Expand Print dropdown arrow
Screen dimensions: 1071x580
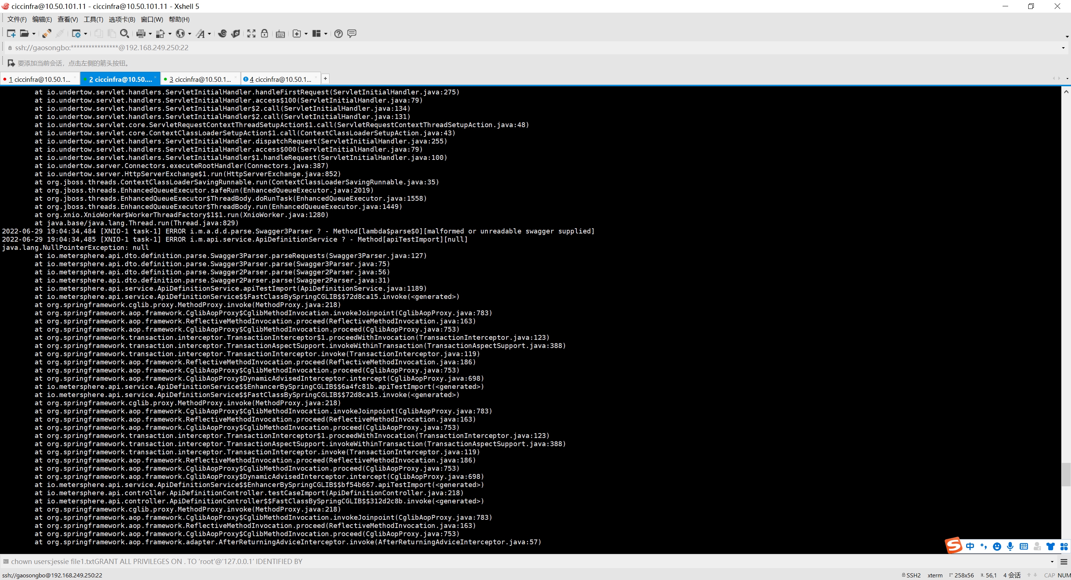pos(150,34)
